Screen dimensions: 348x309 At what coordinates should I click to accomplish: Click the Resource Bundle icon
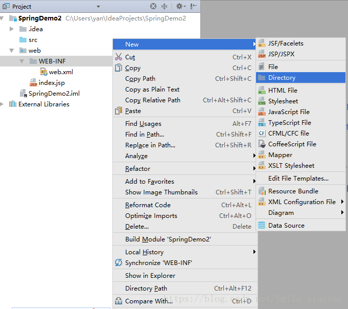[x=262, y=191]
